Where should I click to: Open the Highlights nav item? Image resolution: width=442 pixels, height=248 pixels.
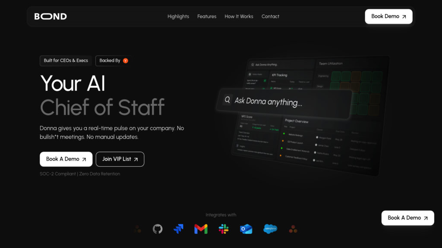point(178,16)
